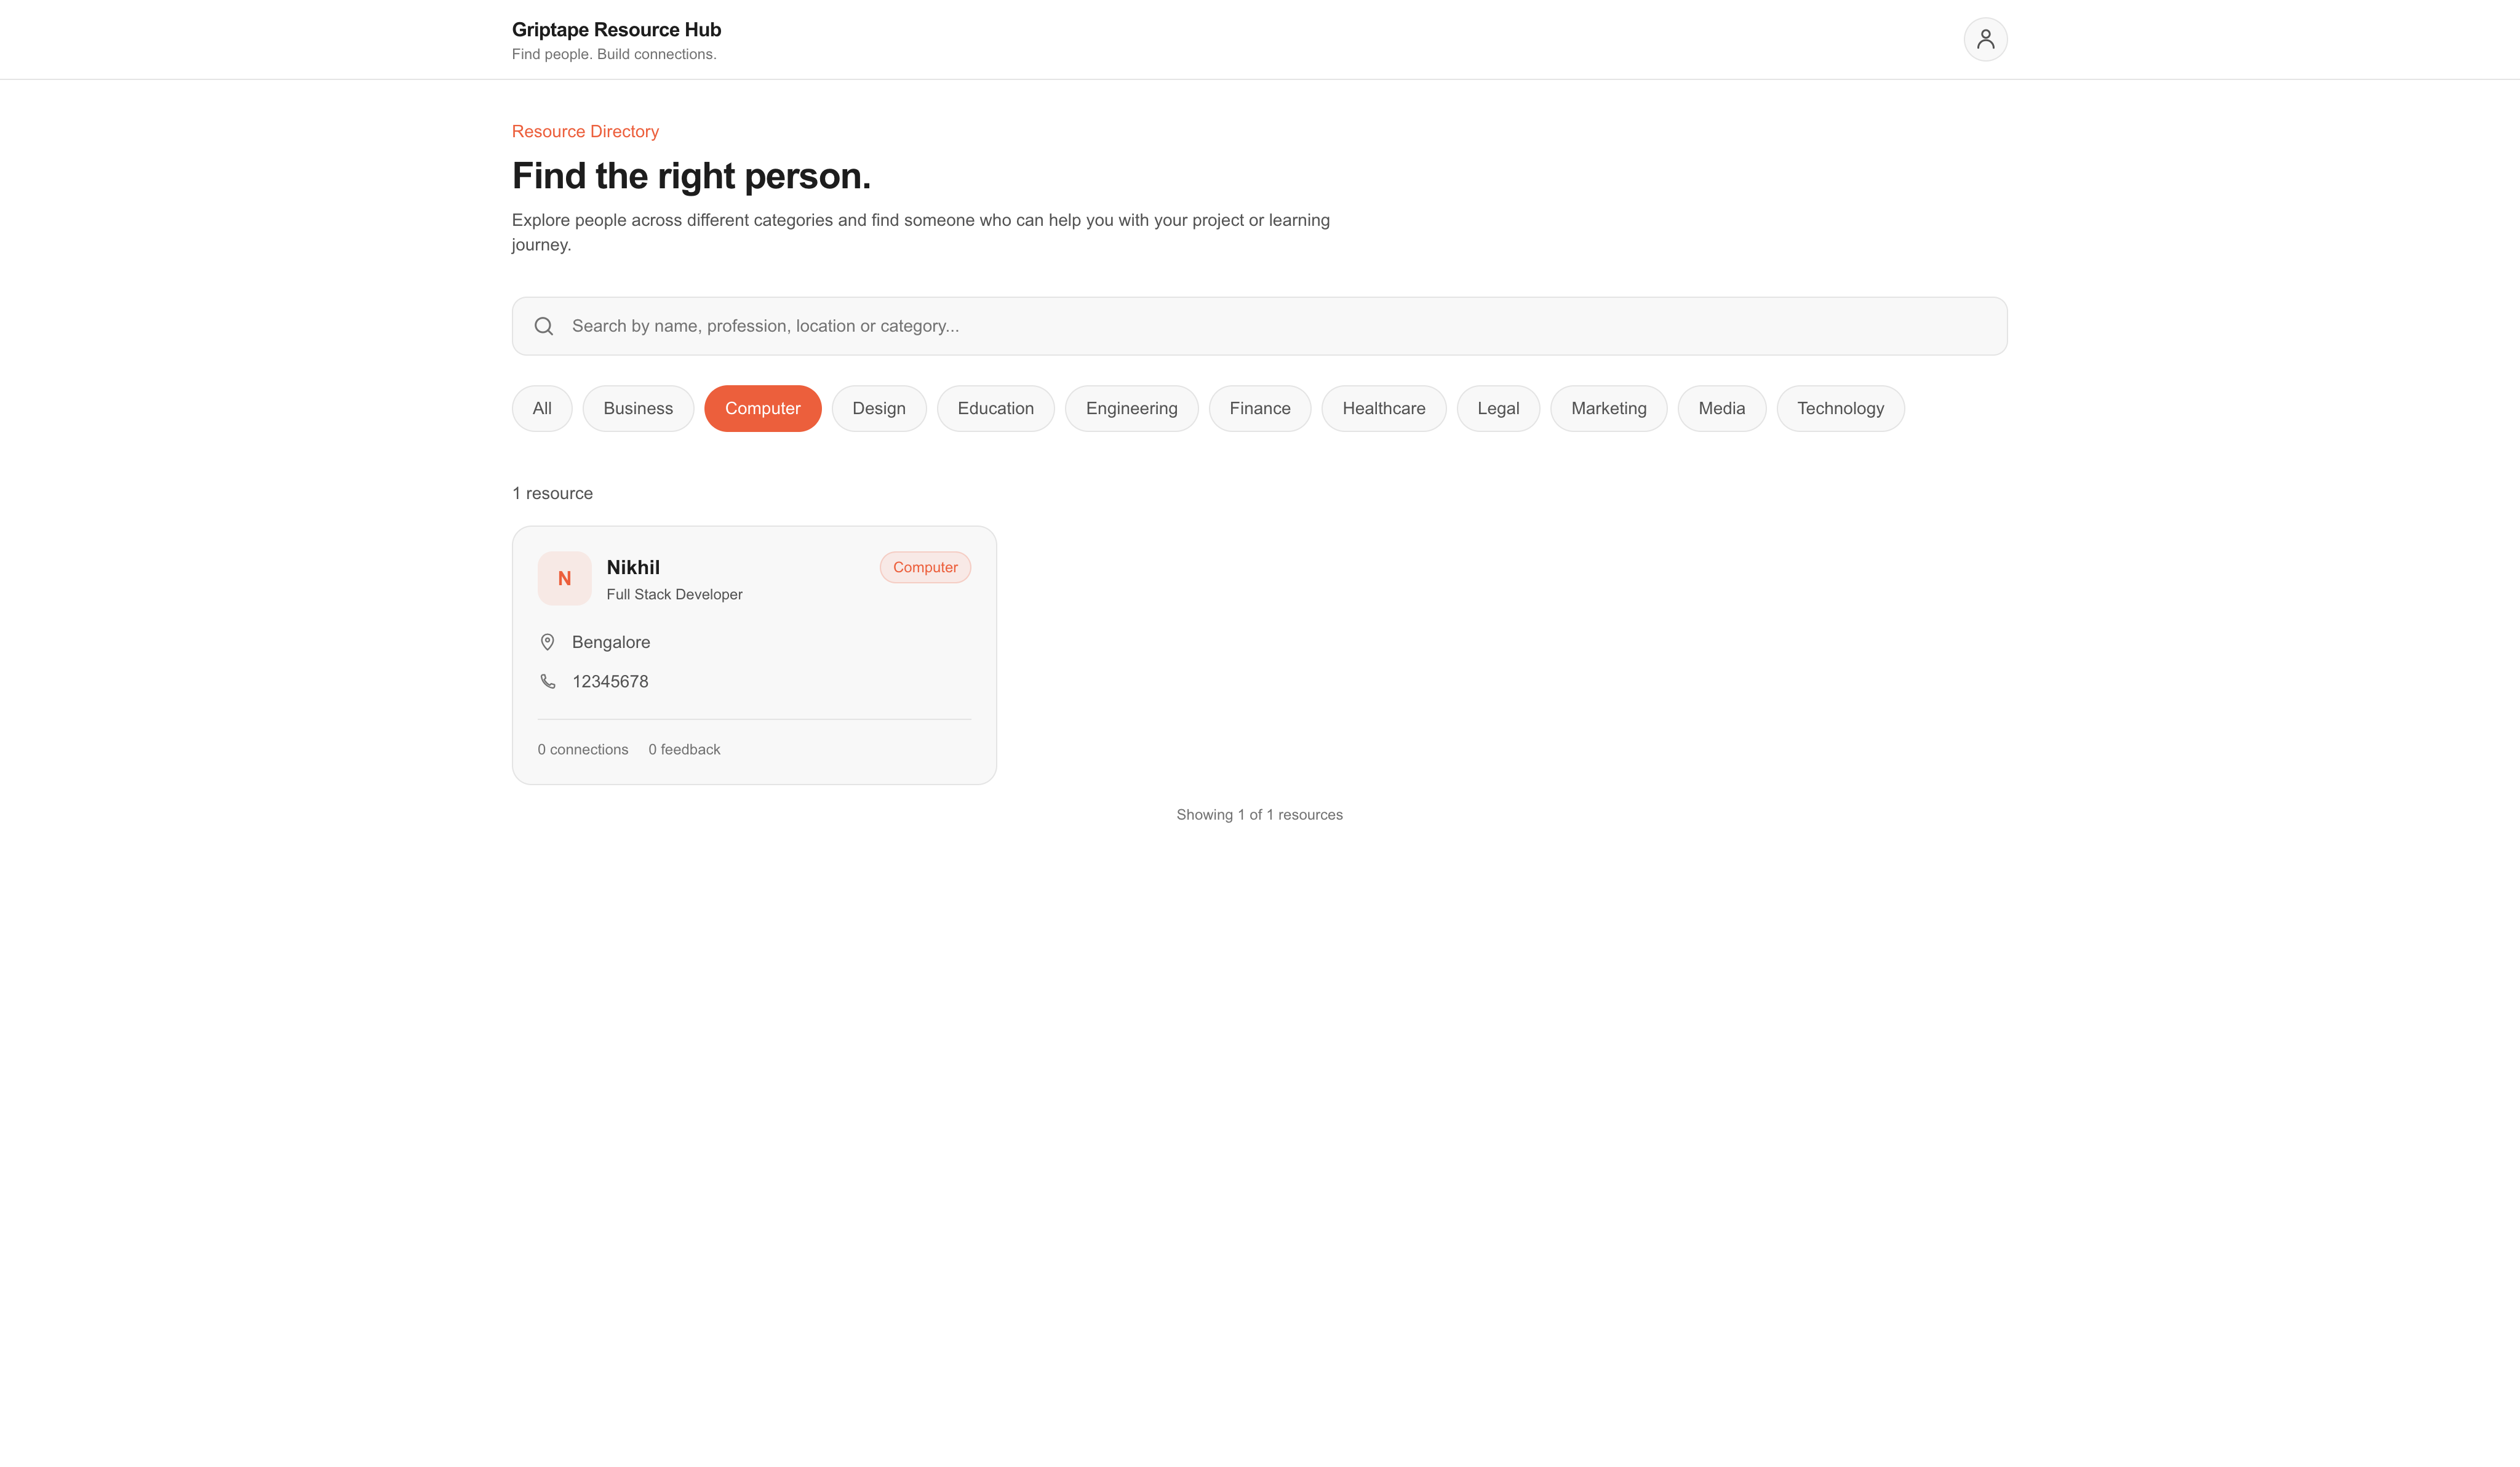Screen dimensions: 2520x1467
Task: Filter resources by Healthcare
Action: [1384, 408]
